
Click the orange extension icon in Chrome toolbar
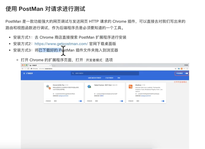[182, 68]
